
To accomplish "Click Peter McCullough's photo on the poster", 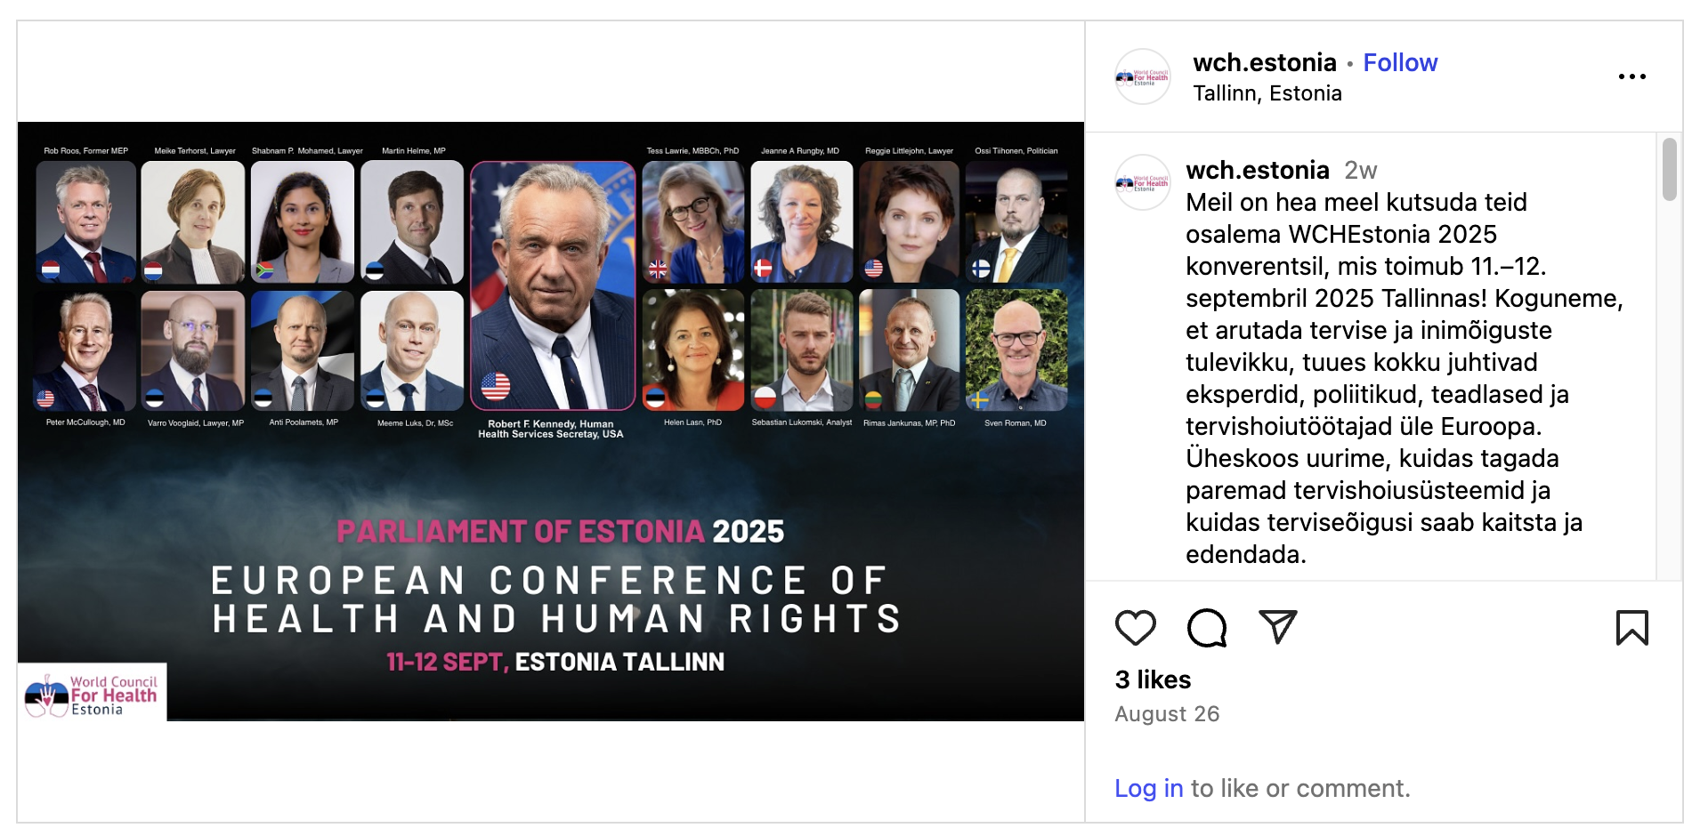I will click(x=85, y=350).
